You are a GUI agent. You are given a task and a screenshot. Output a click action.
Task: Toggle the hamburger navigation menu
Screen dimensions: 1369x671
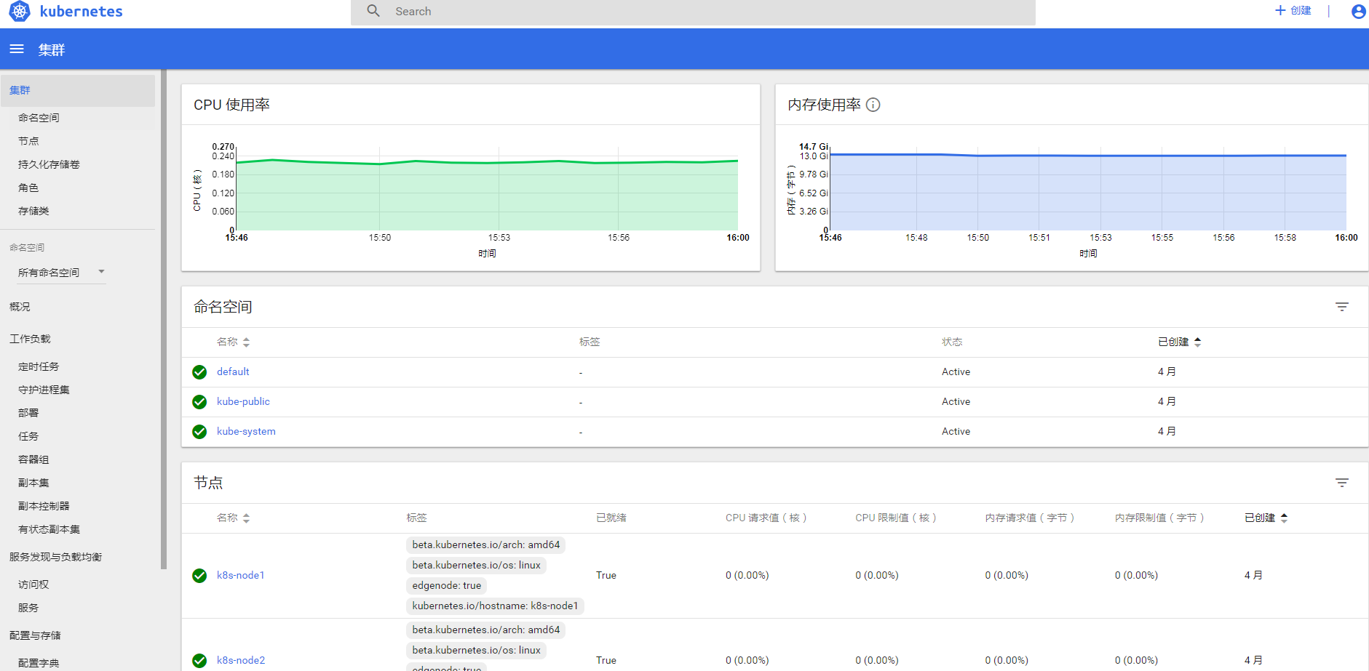[x=17, y=49]
